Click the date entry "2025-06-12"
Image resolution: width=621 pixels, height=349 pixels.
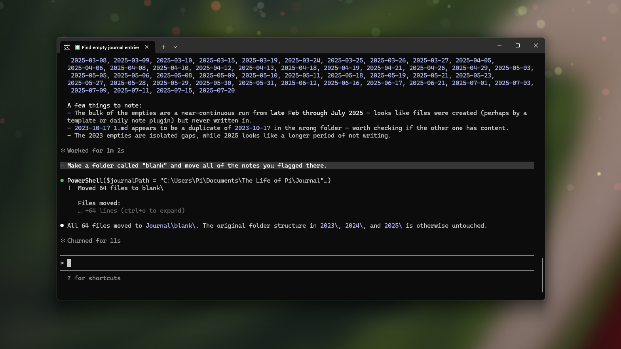click(x=299, y=83)
